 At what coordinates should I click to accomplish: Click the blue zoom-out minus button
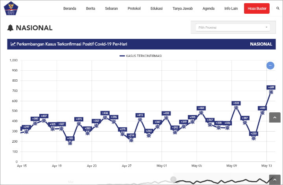point(270,66)
